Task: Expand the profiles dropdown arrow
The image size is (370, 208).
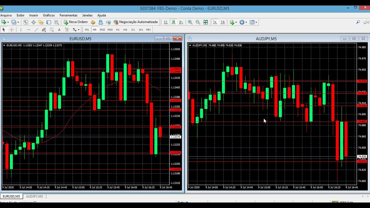Action: (18, 22)
